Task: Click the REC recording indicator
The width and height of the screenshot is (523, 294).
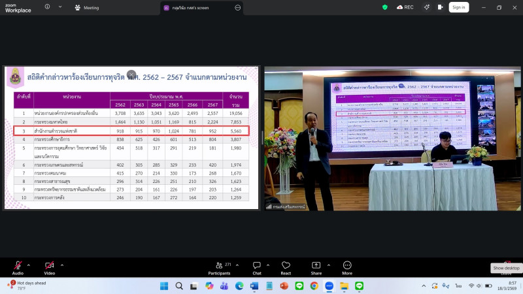Action: pyautogui.click(x=405, y=7)
